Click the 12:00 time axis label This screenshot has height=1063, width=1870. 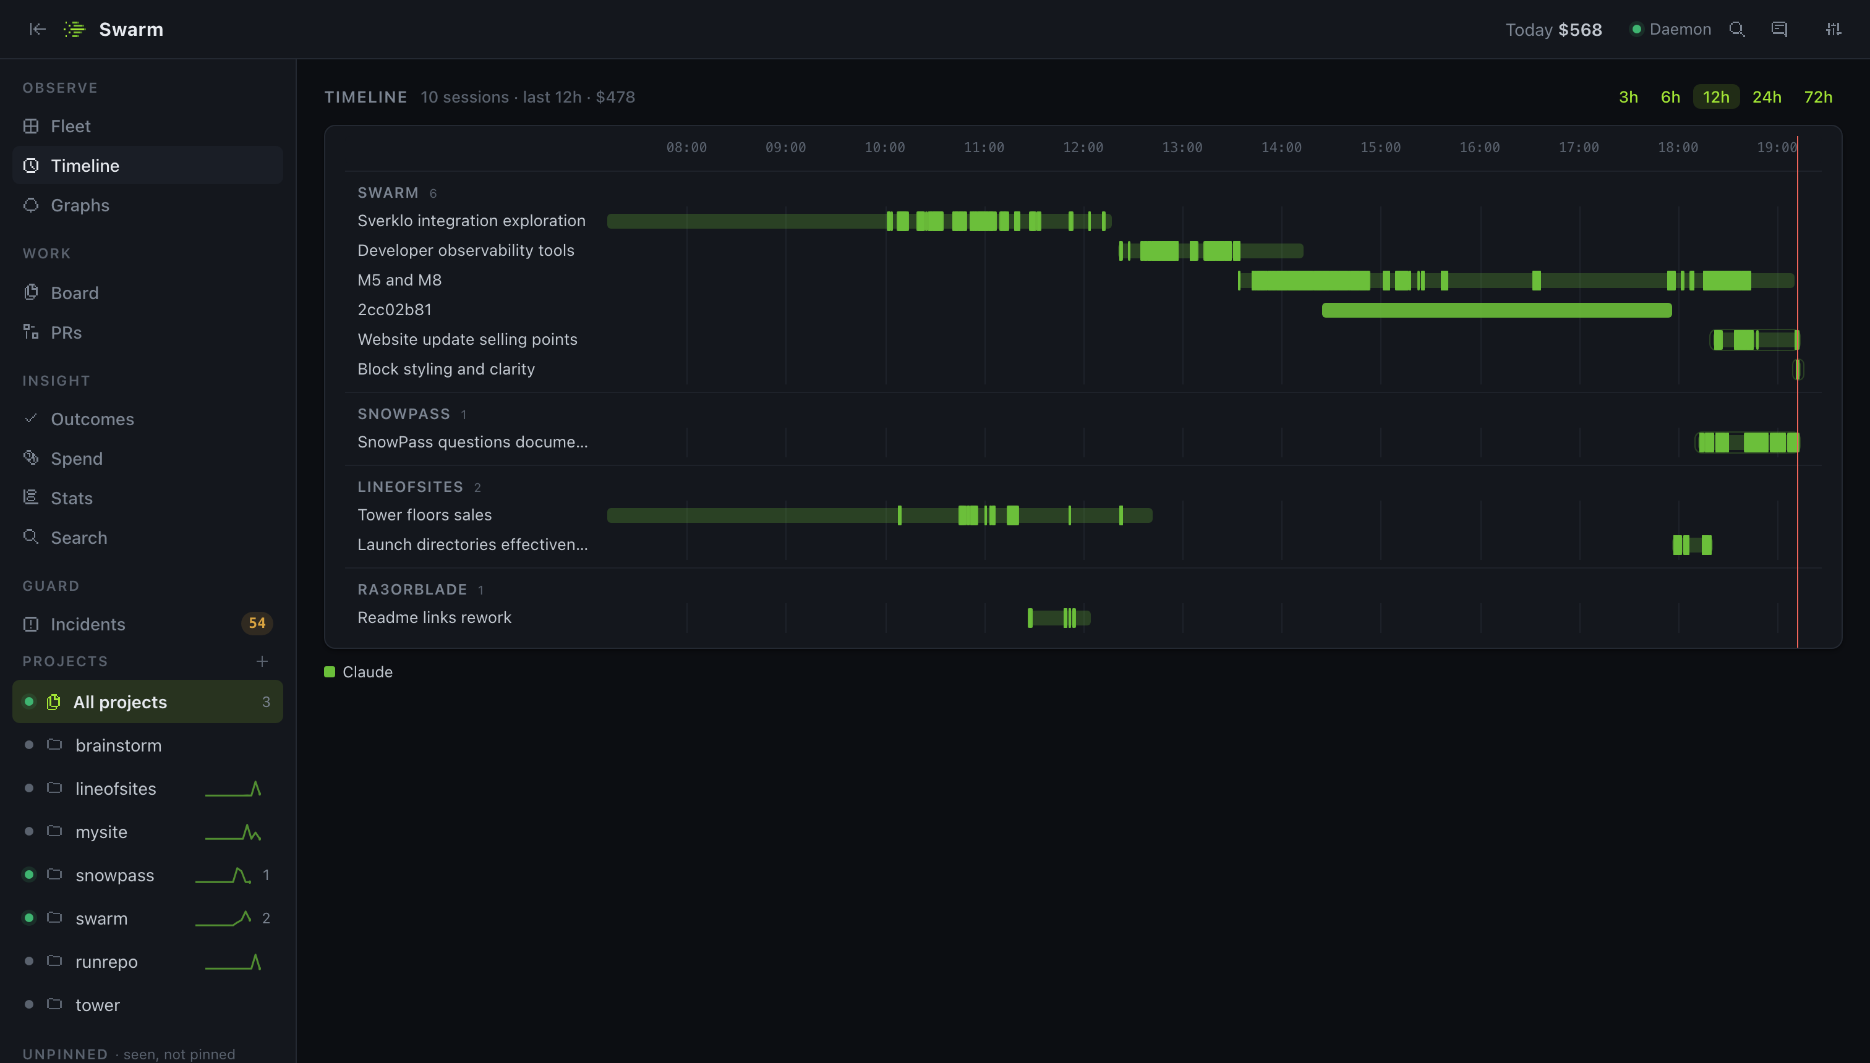[1083, 148]
